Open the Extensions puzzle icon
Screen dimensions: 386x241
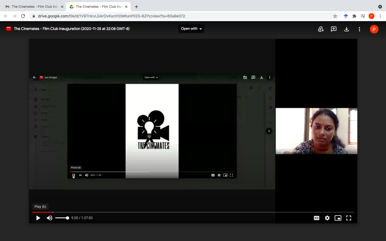click(354, 16)
